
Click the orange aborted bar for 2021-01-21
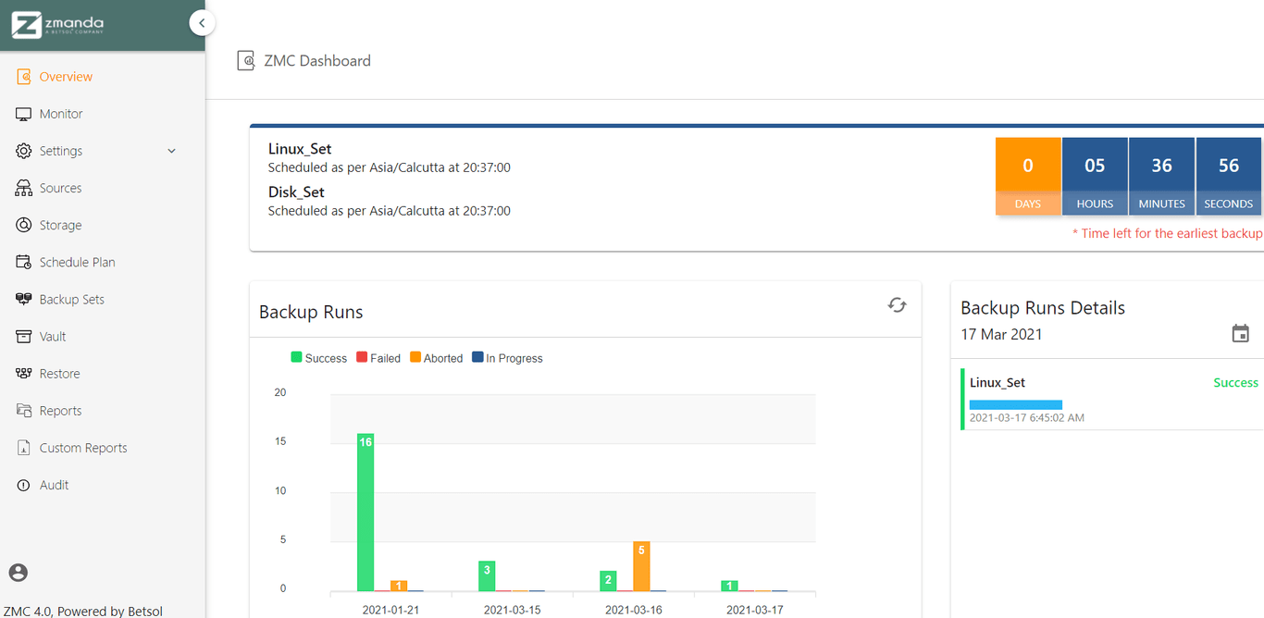pos(399,586)
